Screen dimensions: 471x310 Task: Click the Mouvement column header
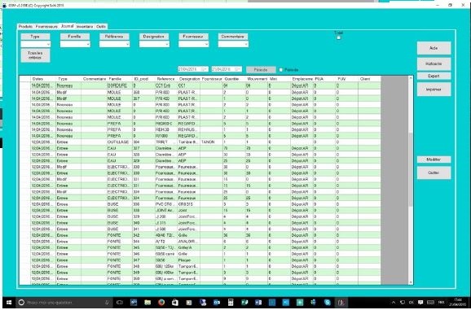[257, 79]
